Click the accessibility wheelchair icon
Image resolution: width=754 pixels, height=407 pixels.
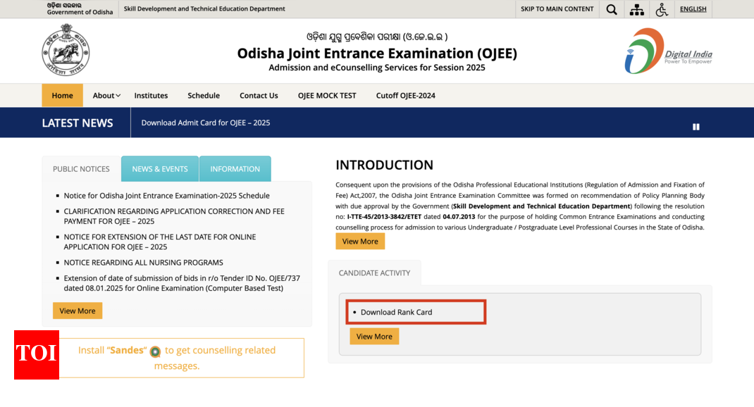click(x=661, y=9)
